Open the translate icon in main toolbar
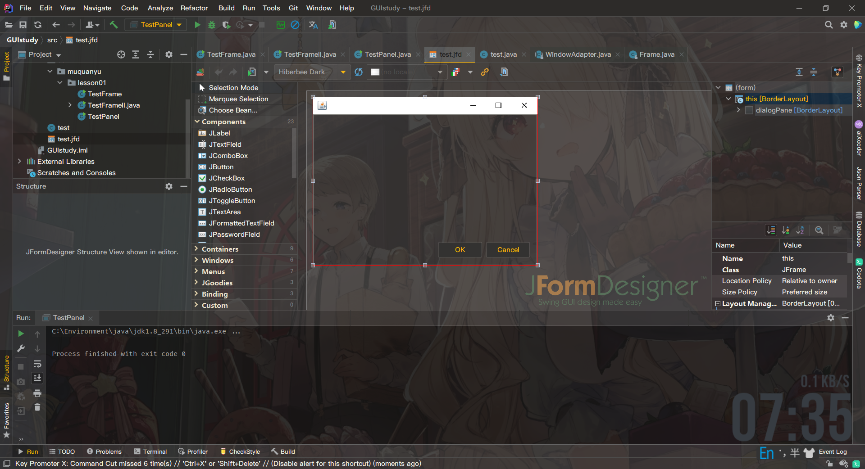This screenshot has height=469, width=865. [313, 25]
